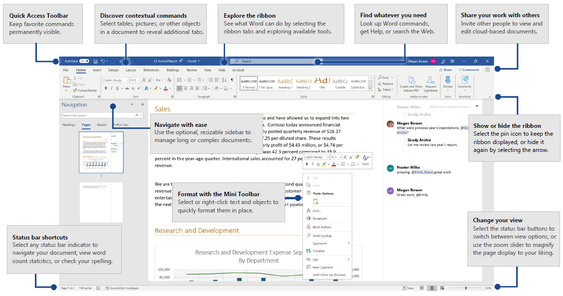This screenshot has height=296, width=563.
Task: Click the Dictate microphone icon
Action: pos(448,80)
